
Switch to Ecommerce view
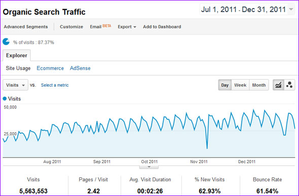coord(50,68)
